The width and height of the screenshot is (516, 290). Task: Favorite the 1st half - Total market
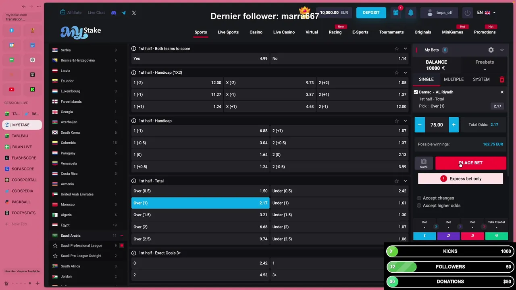[x=397, y=181]
